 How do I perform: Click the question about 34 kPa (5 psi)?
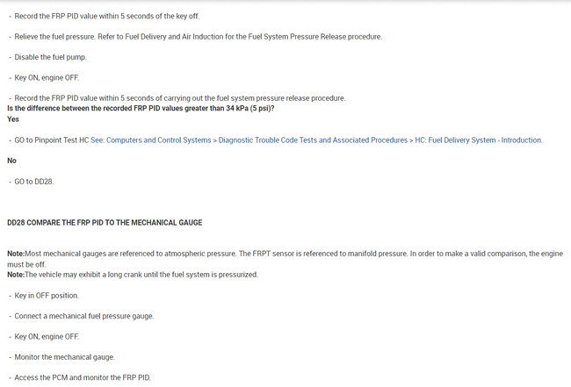coord(140,108)
